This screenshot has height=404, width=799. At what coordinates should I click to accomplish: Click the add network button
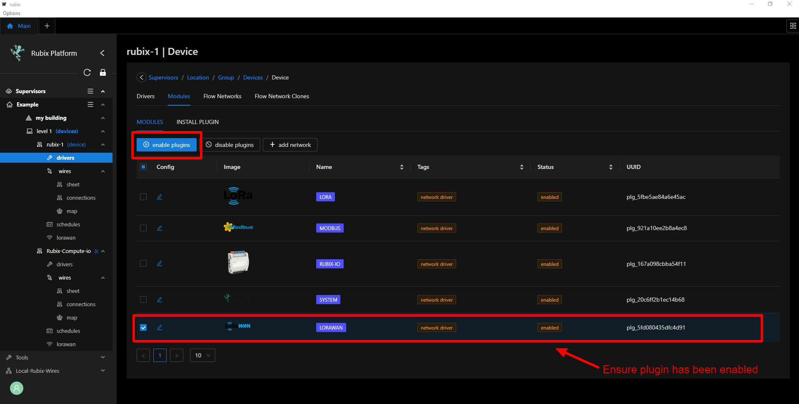pyautogui.click(x=290, y=145)
